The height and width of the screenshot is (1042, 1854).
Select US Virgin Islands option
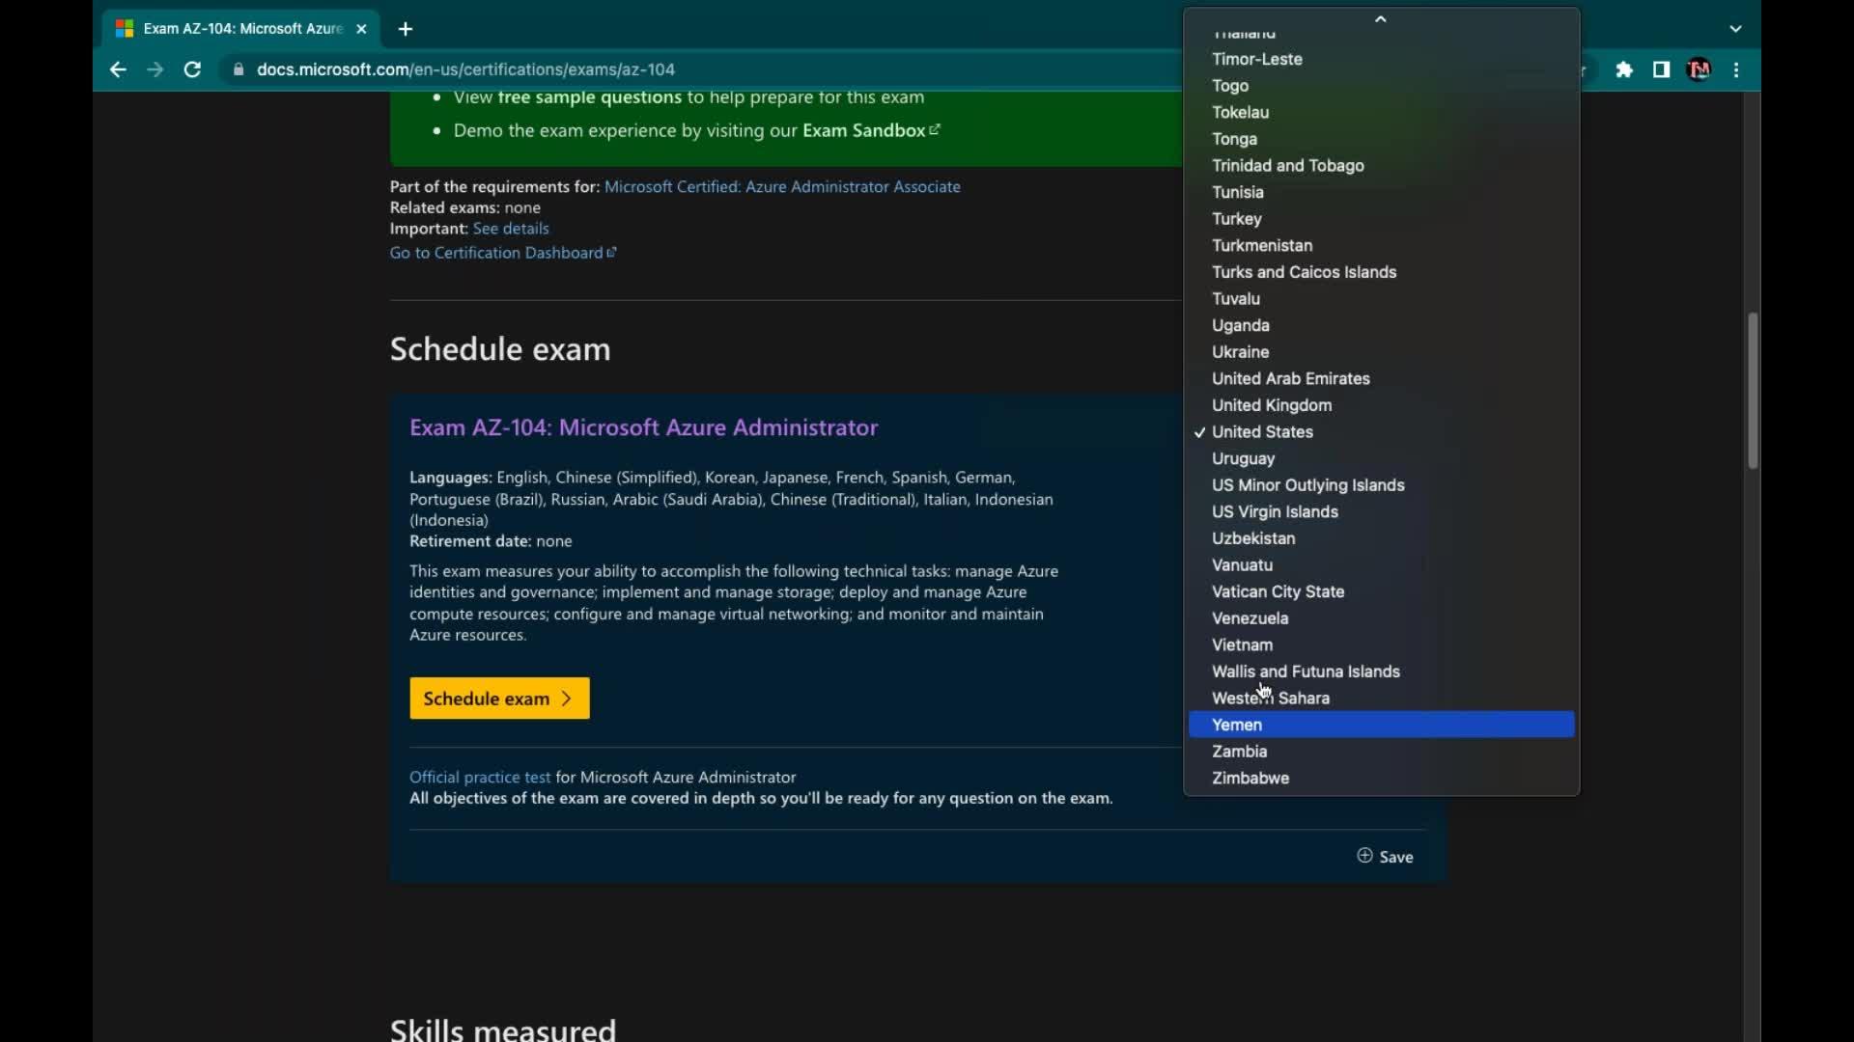pyautogui.click(x=1381, y=512)
